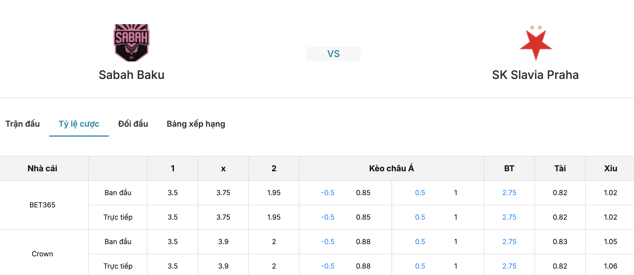The height and width of the screenshot is (275, 634).
Task: Open the Sabah Baku team name link
Action: (132, 75)
